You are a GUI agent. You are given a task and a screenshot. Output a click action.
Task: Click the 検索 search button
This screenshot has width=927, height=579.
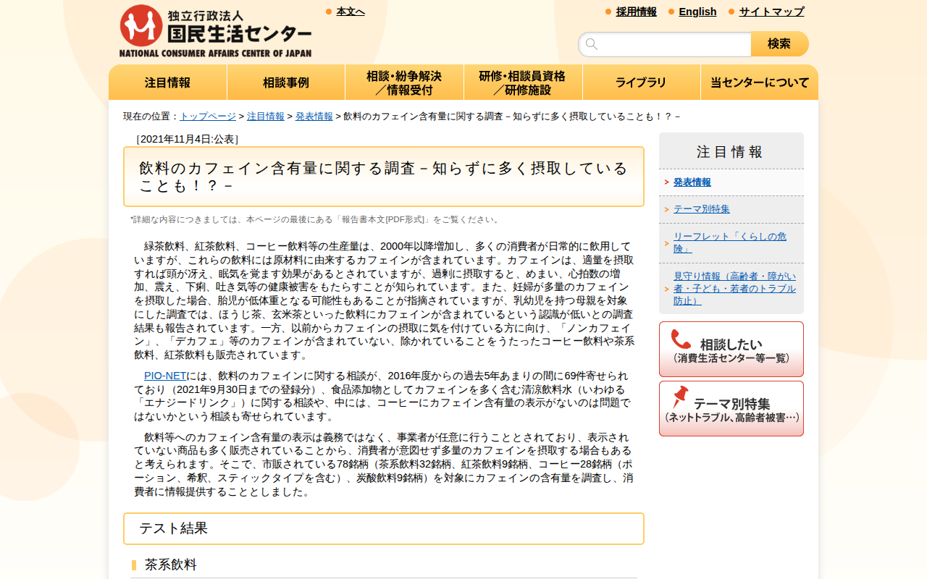pyautogui.click(x=780, y=44)
